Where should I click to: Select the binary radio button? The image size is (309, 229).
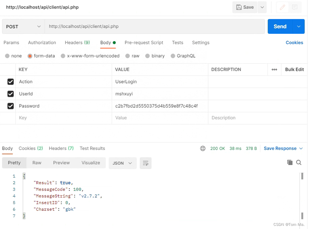147,56
